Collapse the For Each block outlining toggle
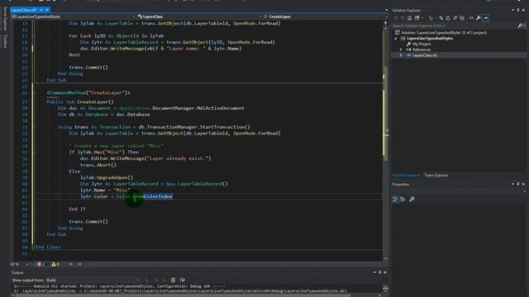This screenshot has width=529, height=297. (x=34, y=35)
